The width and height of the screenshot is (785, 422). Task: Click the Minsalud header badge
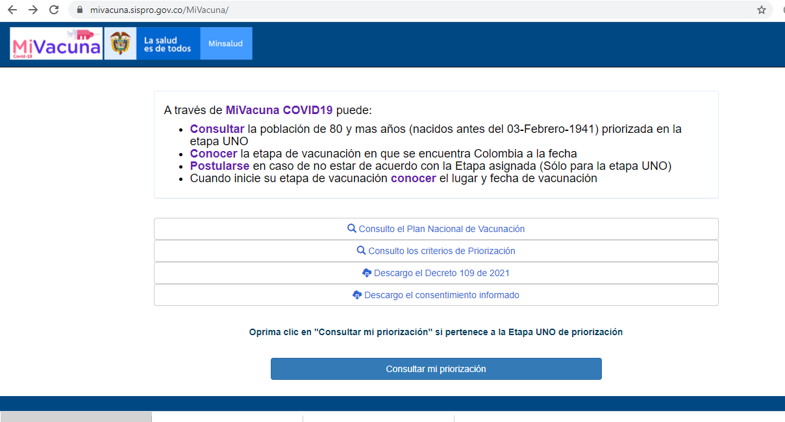(226, 44)
